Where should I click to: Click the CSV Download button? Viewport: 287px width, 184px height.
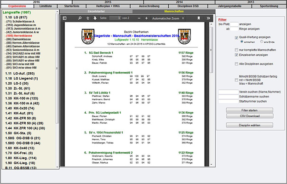point(250,116)
